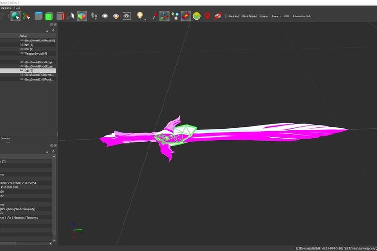Select the vertex selection tool with red cursor
Image resolution: width=377 pixels, height=251 pixels.
point(26,16)
